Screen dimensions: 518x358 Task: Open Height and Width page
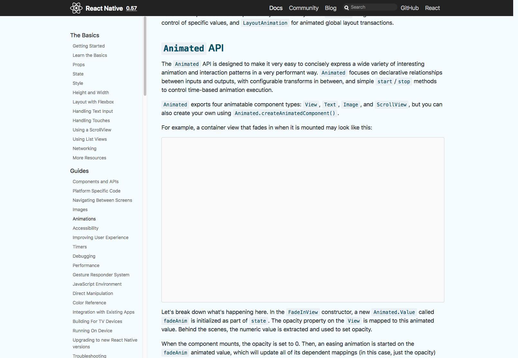tap(91, 93)
